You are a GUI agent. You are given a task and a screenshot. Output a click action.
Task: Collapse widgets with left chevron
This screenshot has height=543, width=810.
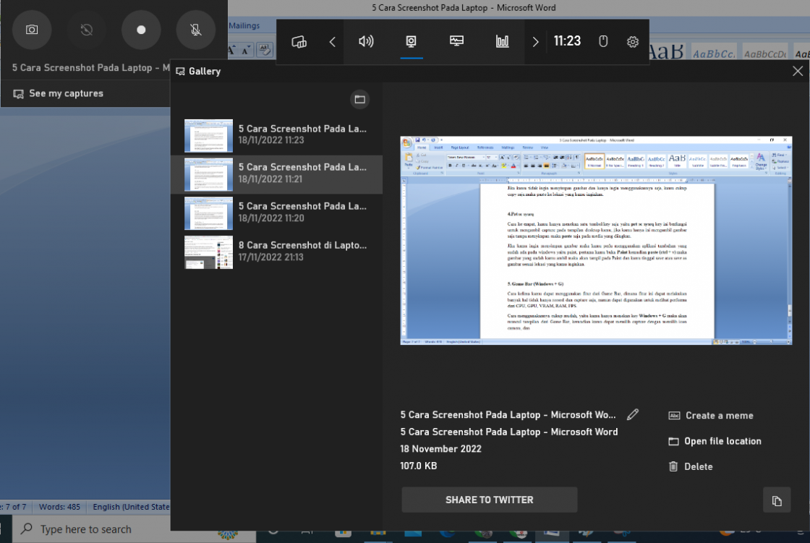(x=333, y=42)
